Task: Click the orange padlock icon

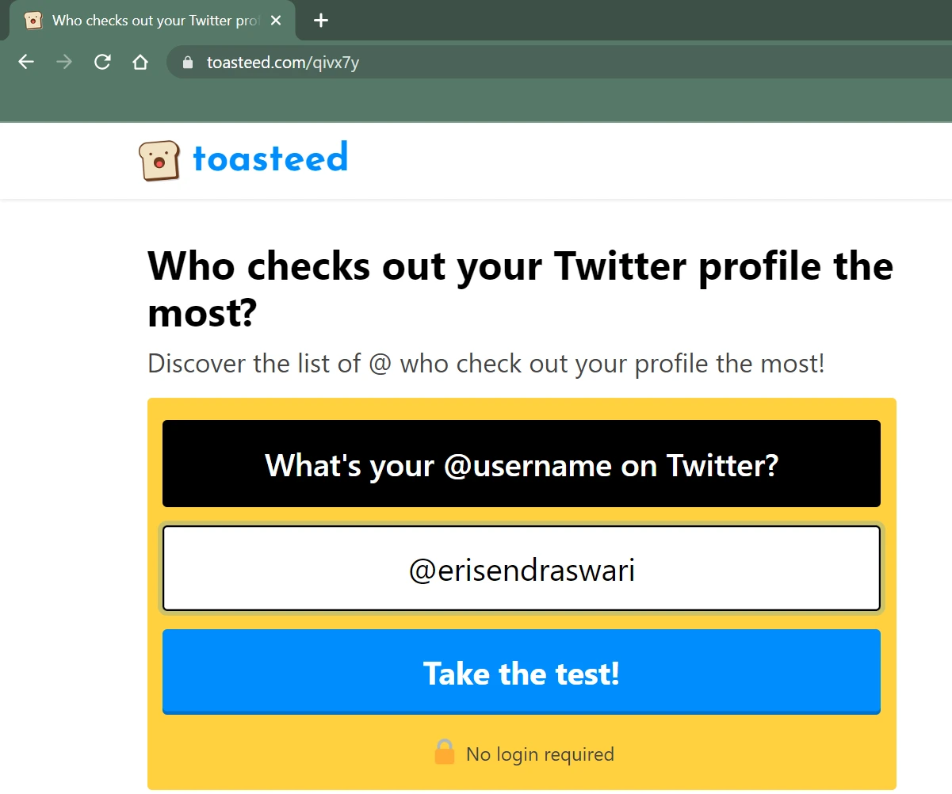Action: pyautogui.click(x=445, y=752)
